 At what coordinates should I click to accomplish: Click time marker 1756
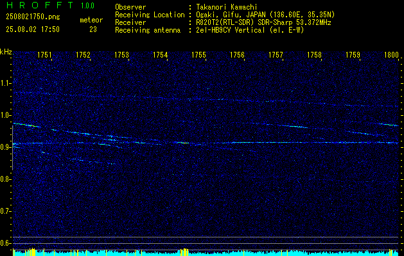pyautogui.click(x=237, y=55)
